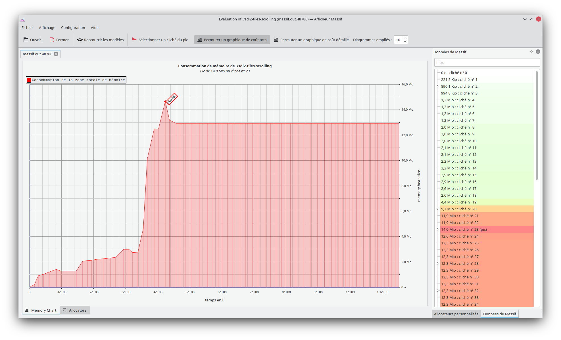Click Raccourcir les modèles brackets icon
This screenshot has height=340, width=561.
click(80, 40)
